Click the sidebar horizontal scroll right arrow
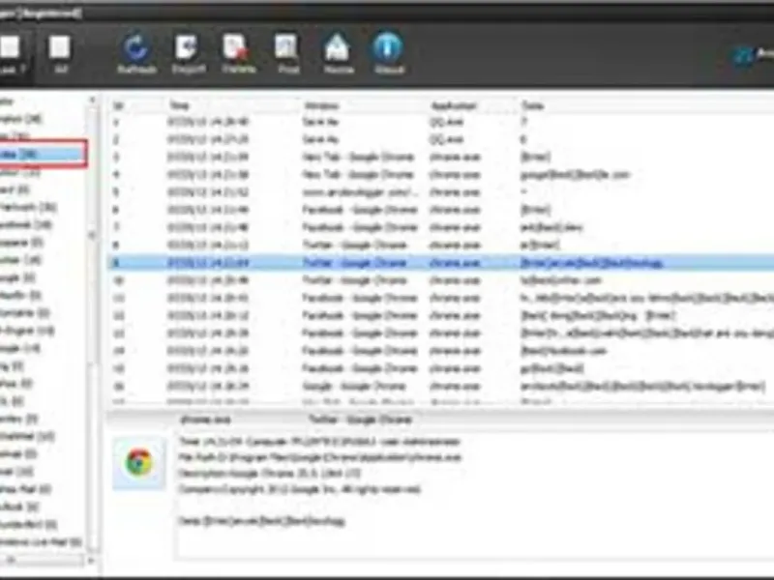 tap(91, 561)
